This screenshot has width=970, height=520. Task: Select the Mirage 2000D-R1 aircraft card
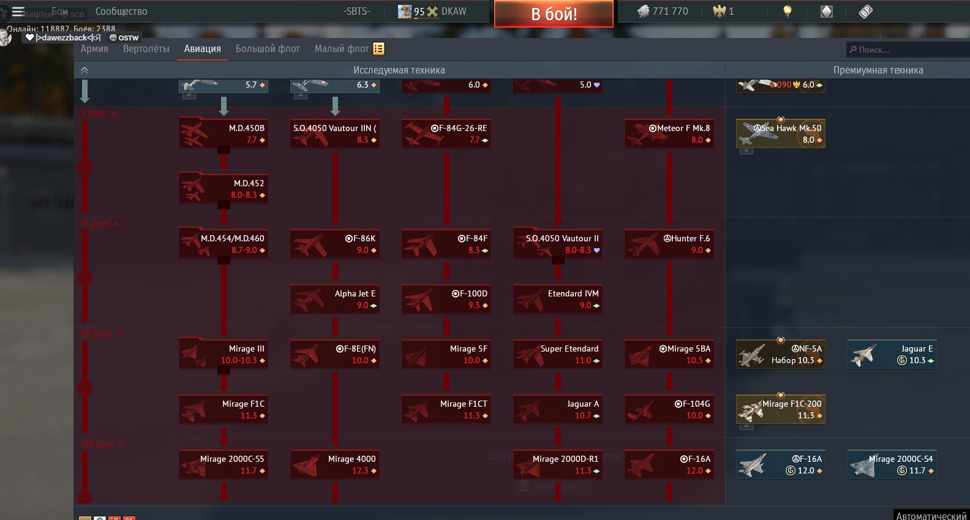558,464
